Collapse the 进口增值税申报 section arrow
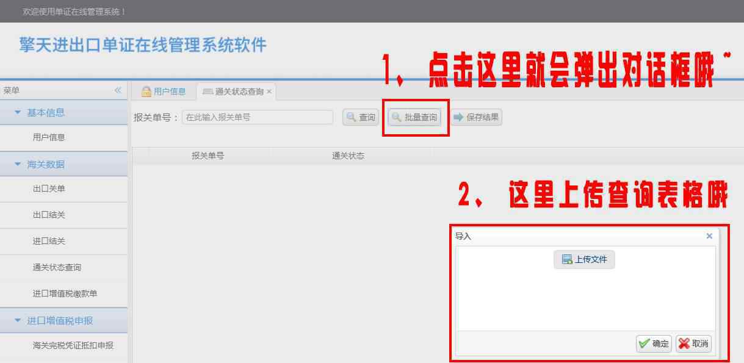Viewport: 744px width, 363px height. 17,320
